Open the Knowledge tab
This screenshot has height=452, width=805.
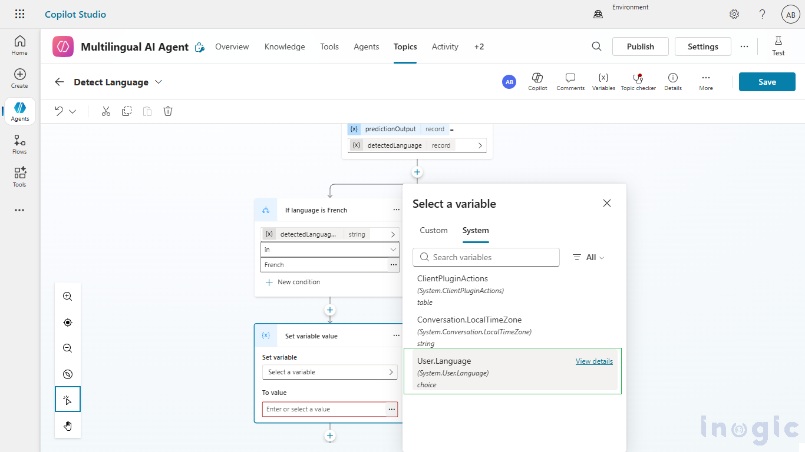tap(285, 46)
